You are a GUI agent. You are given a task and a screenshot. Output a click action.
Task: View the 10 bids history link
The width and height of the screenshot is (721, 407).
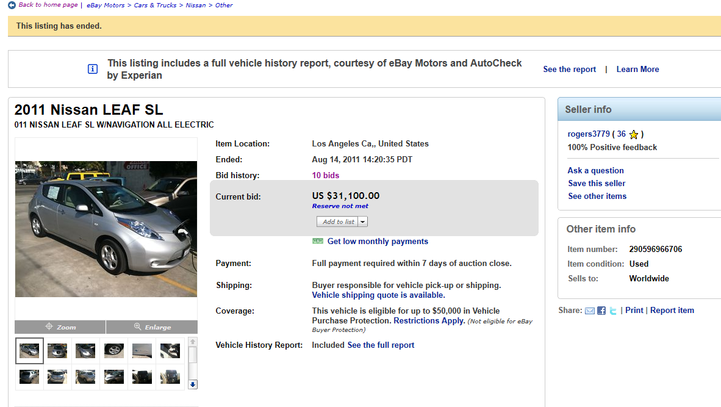[326, 175]
